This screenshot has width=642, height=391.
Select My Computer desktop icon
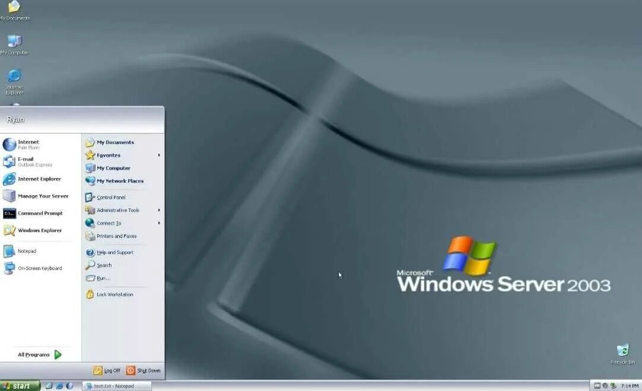click(x=14, y=44)
